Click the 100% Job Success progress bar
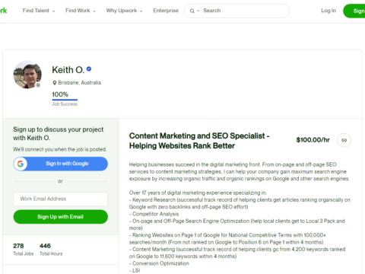This screenshot has width=365, height=274. (65, 100)
